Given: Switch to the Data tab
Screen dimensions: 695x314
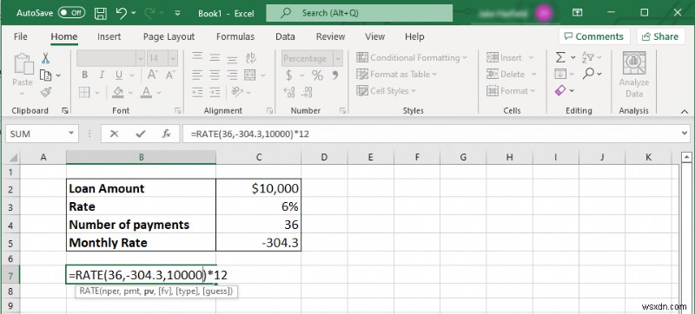Looking at the screenshot, I should (x=285, y=36).
